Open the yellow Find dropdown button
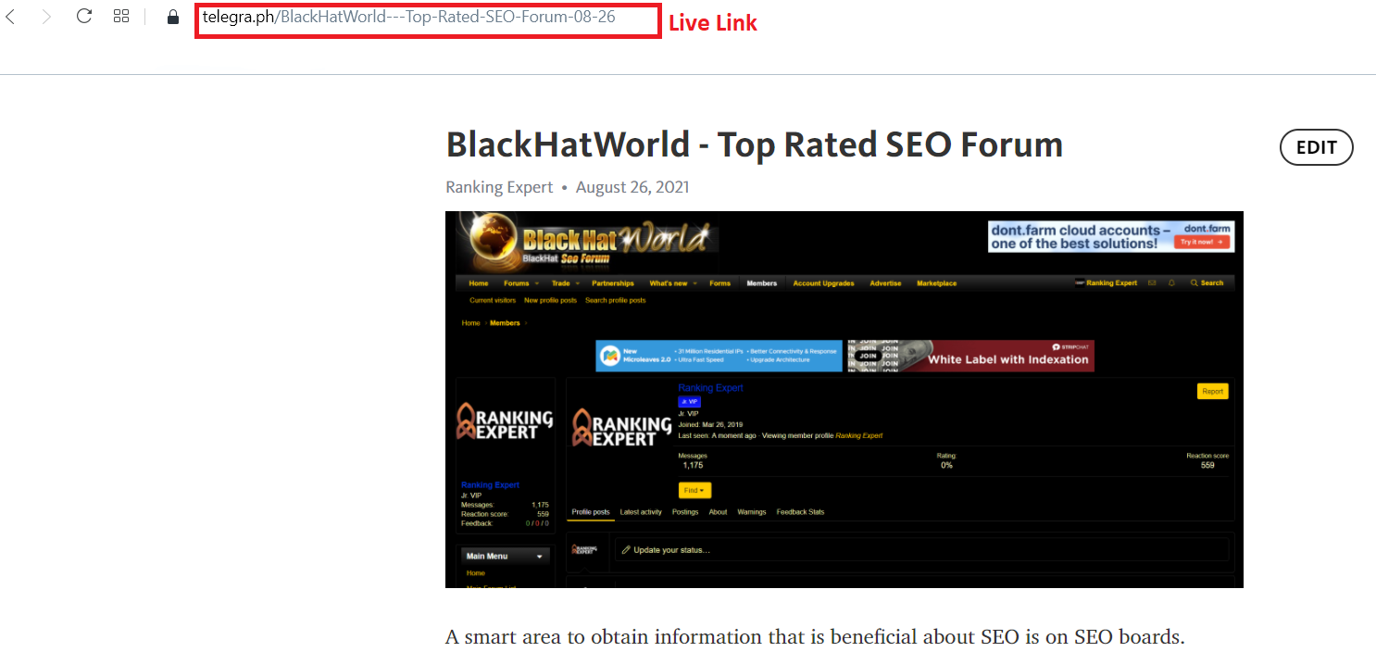This screenshot has height=652, width=1376. pos(694,490)
